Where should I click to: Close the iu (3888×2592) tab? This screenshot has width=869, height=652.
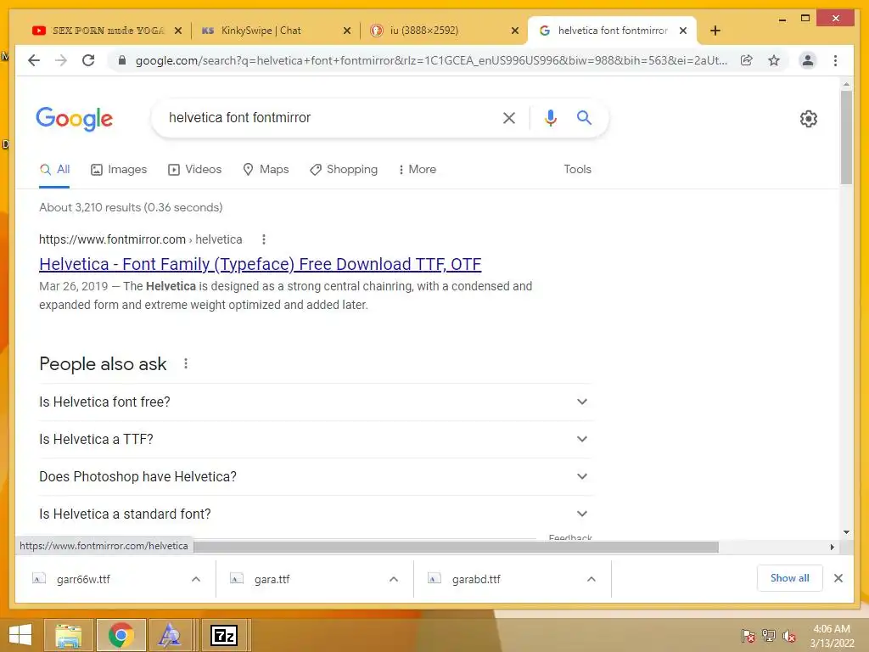tap(515, 31)
